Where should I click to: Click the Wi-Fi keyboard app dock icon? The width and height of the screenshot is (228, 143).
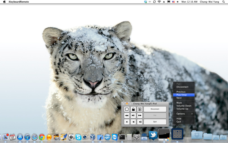tap(144, 137)
